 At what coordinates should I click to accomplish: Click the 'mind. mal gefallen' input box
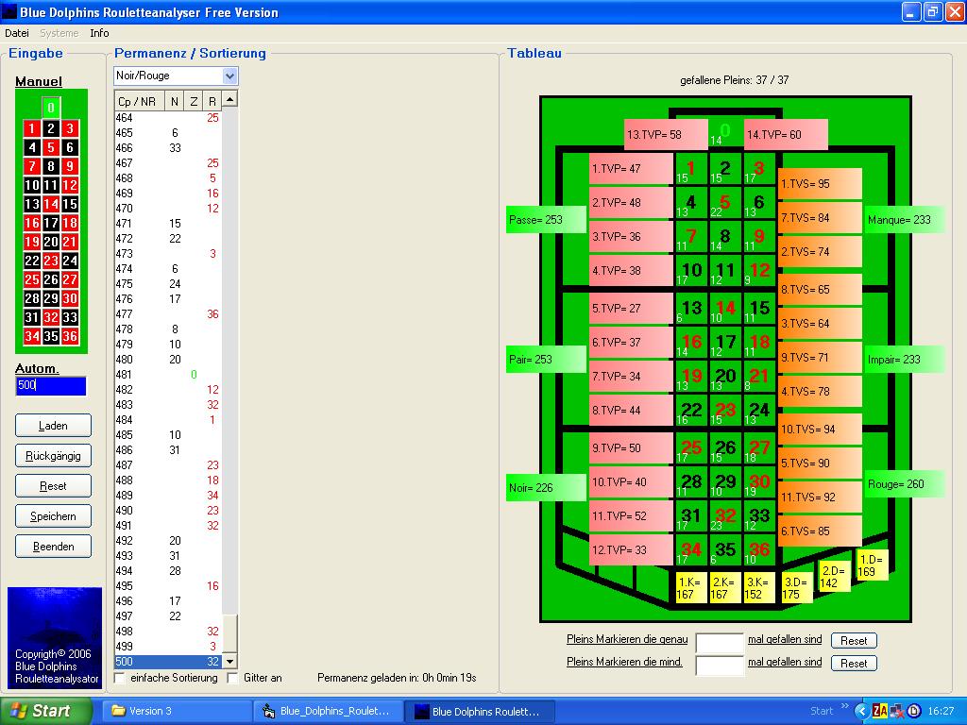click(x=720, y=666)
